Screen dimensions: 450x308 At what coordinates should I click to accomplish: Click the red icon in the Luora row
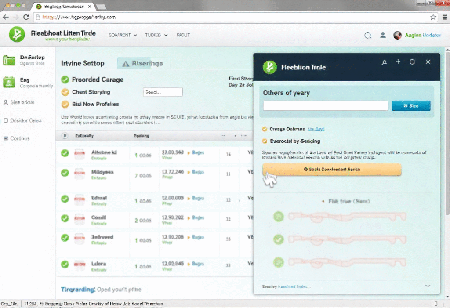click(x=80, y=265)
